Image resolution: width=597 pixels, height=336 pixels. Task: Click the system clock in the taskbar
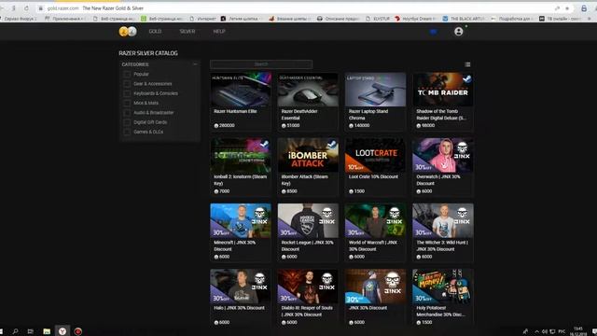578,331
